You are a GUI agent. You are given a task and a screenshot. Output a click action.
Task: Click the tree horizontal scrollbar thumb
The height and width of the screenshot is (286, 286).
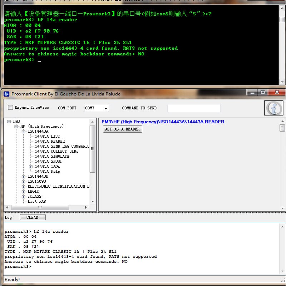coord(40,208)
